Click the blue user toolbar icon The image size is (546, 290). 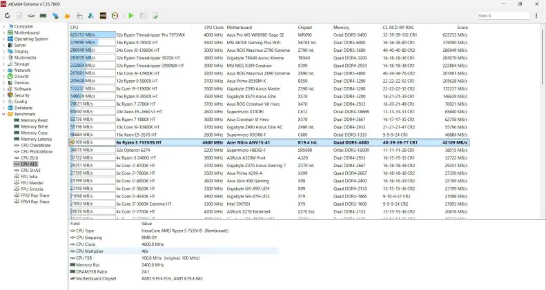point(91,16)
